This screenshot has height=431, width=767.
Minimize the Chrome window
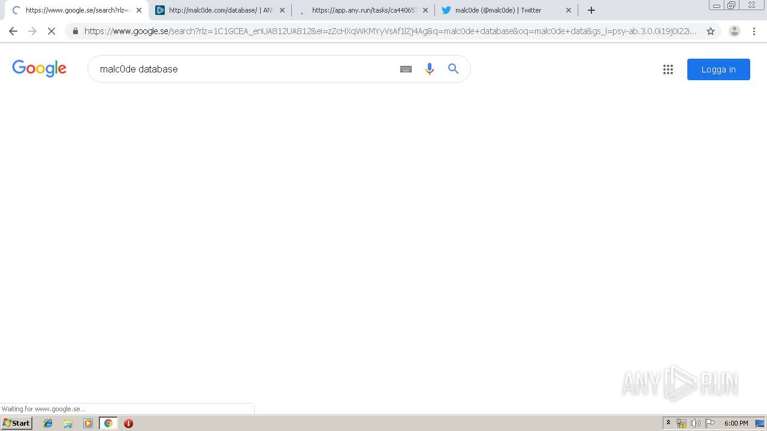tap(717, 5)
